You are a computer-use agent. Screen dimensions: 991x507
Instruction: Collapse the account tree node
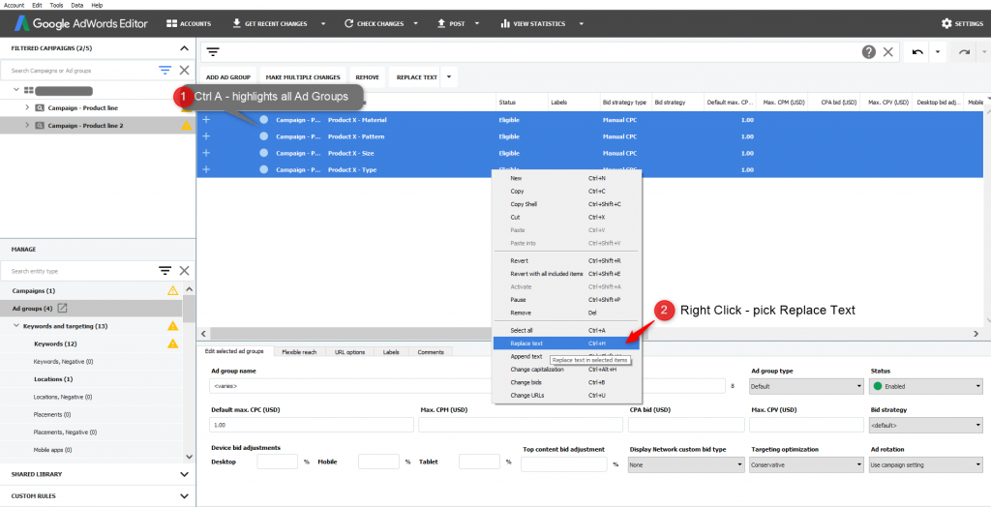pos(16,90)
